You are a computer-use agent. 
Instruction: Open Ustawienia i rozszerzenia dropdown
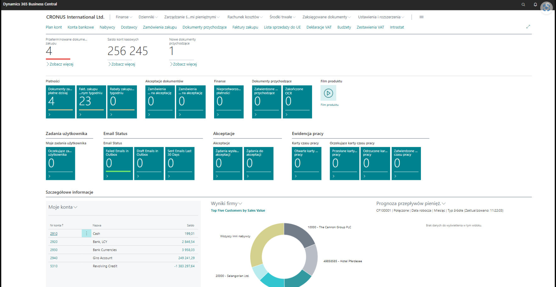click(381, 17)
